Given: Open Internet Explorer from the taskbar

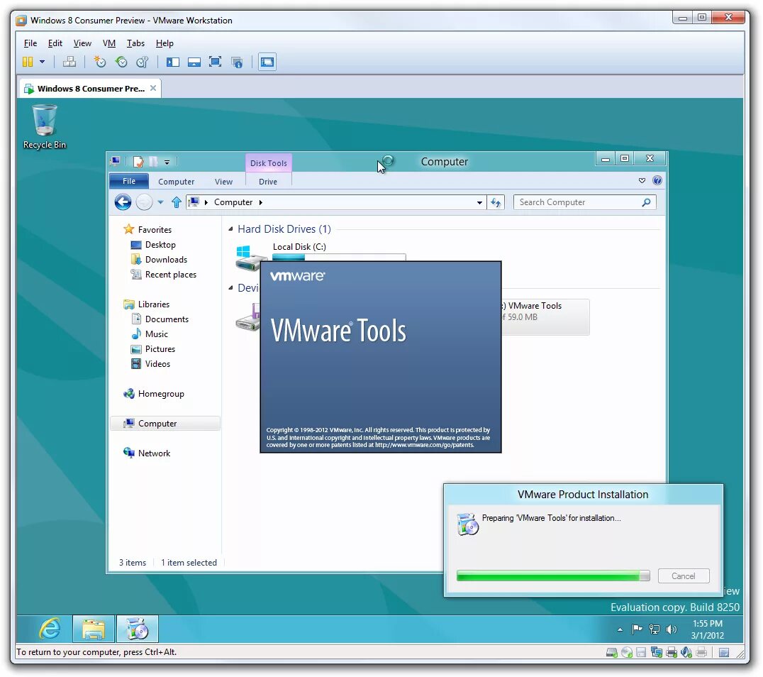Looking at the screenshot, I should [49, 629].
